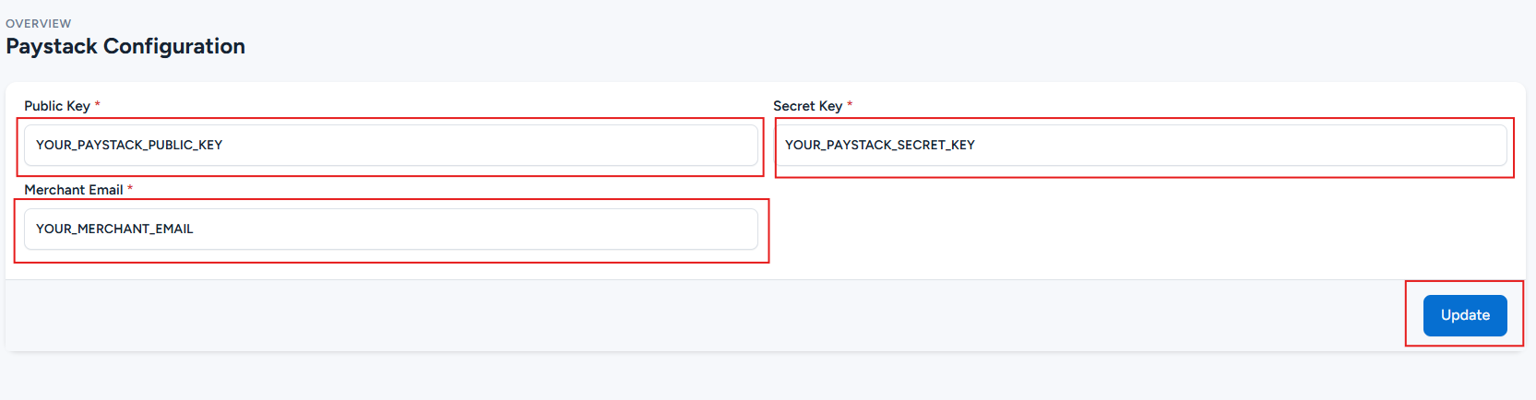Click the "Merchant Email" field label
This screenshot has width=1536, height=400.
pyautogui.click(x=74, y=190)
